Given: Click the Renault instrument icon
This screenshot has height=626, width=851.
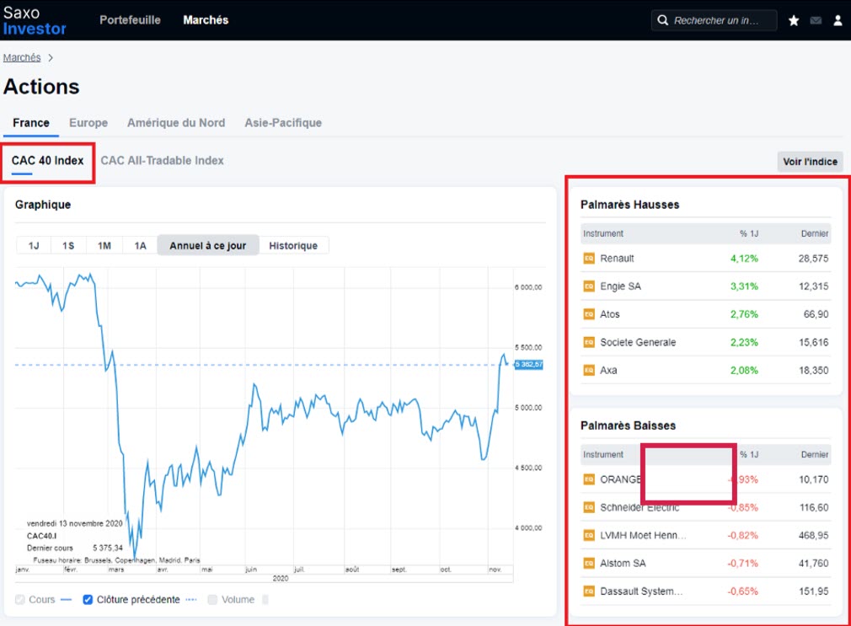Looking at the screenshot, I should point(589,259).
